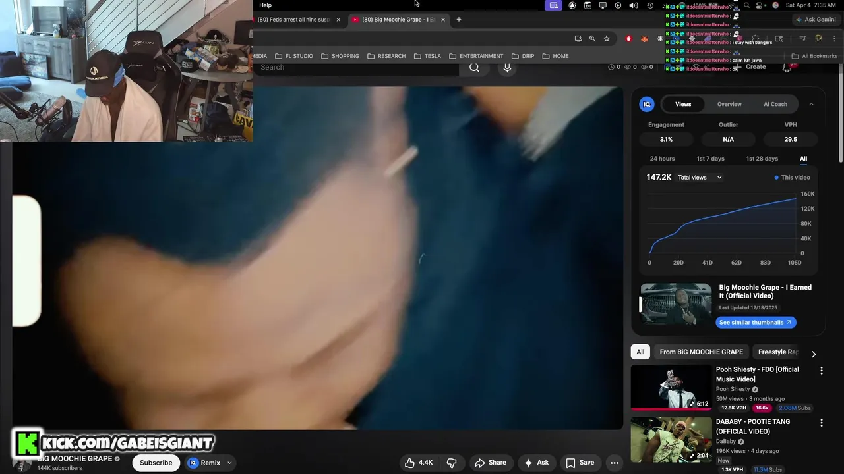Open the DRIP bookmarks folder

(523, 56)
